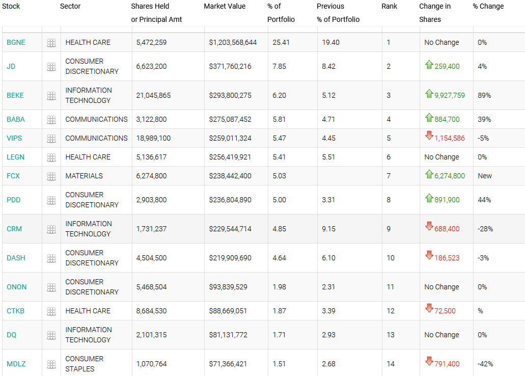Open the DQ stock link
This screenshot has height=376, width=525.
(11, 335)
